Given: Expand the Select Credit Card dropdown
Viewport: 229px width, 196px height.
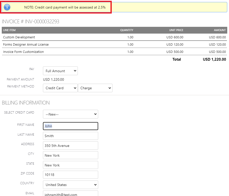Looking at the screenshot, I should point(70,114).
